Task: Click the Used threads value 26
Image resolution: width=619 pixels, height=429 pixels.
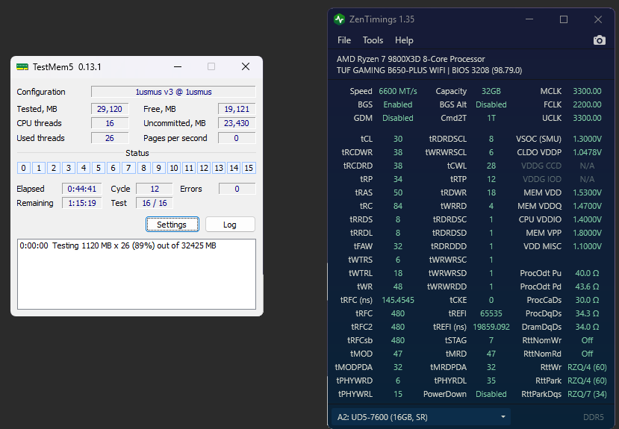Action: click(x=110, y=139)
